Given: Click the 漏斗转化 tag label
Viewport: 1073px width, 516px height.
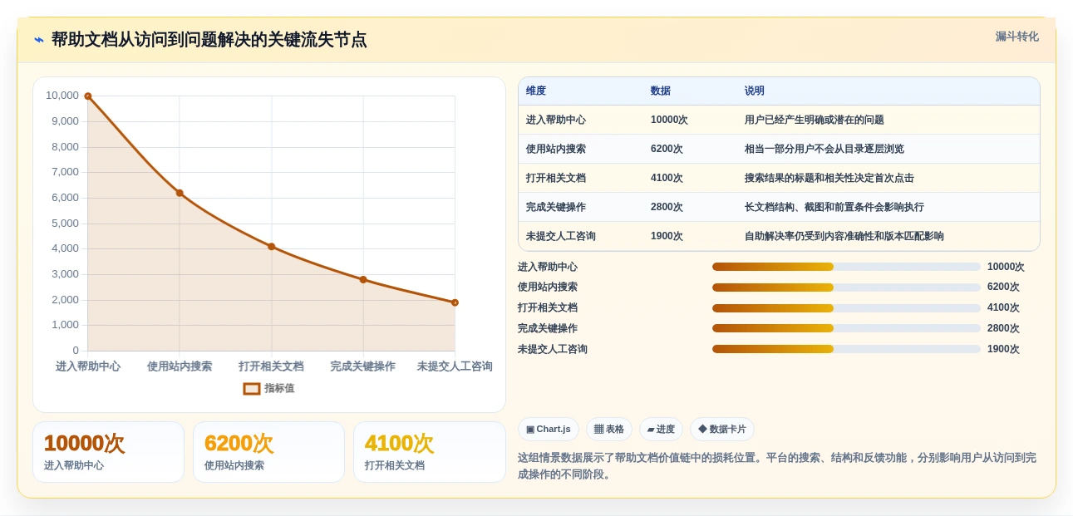Looking at the screenshot, I should 1016,37.
